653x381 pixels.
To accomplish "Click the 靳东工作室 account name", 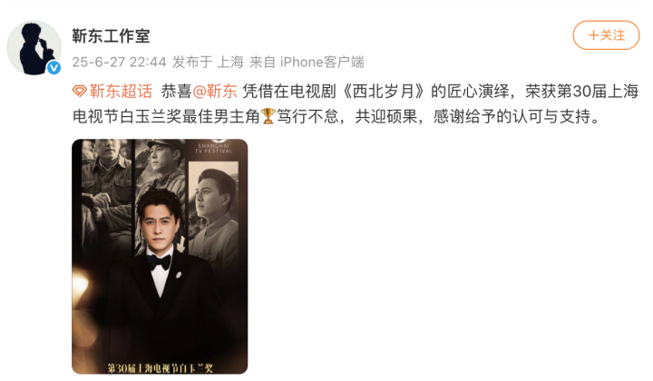I will click(111, 36).
